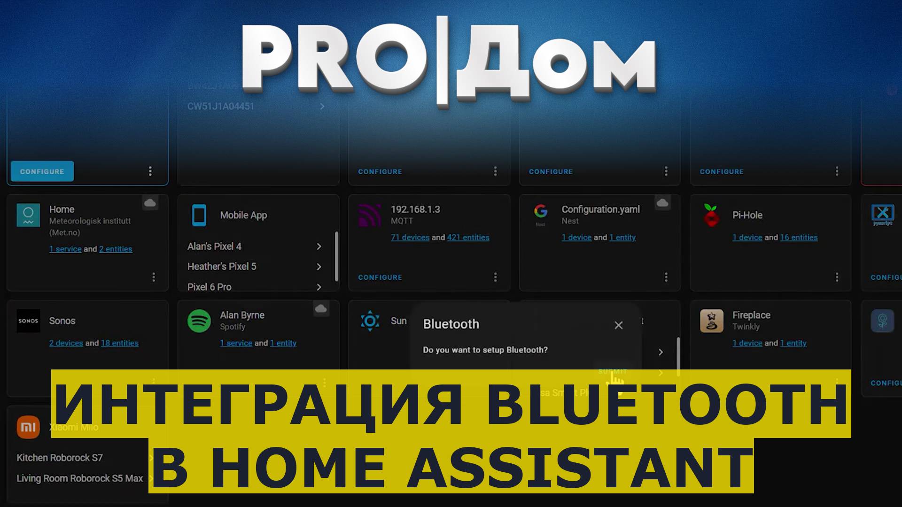View 421 entities link in MQTT
Viewport: 902px width, 507px height.
tap(468, 237)
